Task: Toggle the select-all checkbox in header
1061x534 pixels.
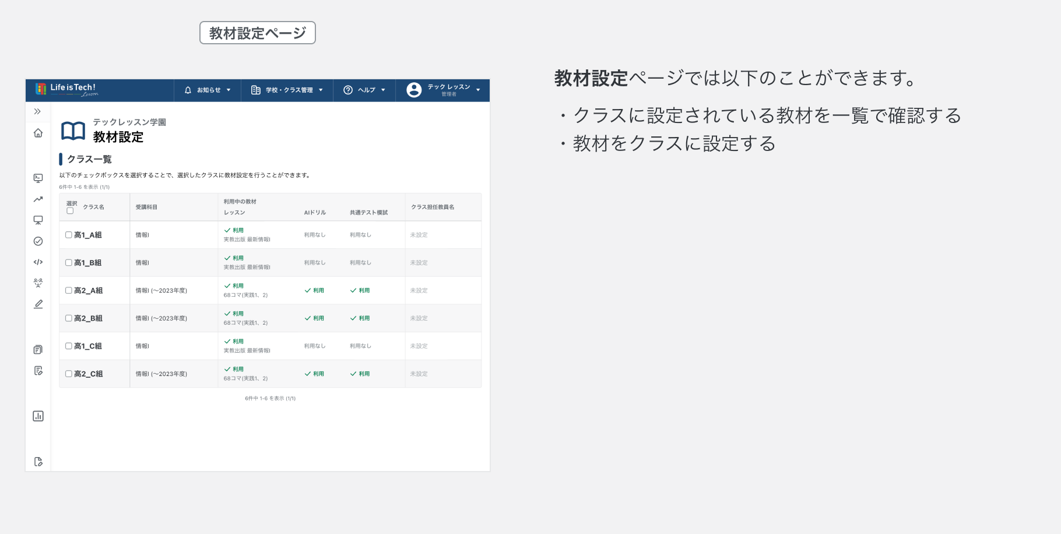Action: [x=70, y=211]
